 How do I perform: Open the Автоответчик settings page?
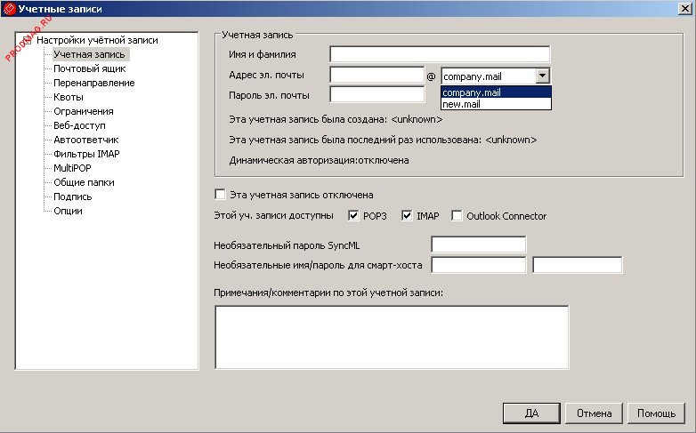85,140
